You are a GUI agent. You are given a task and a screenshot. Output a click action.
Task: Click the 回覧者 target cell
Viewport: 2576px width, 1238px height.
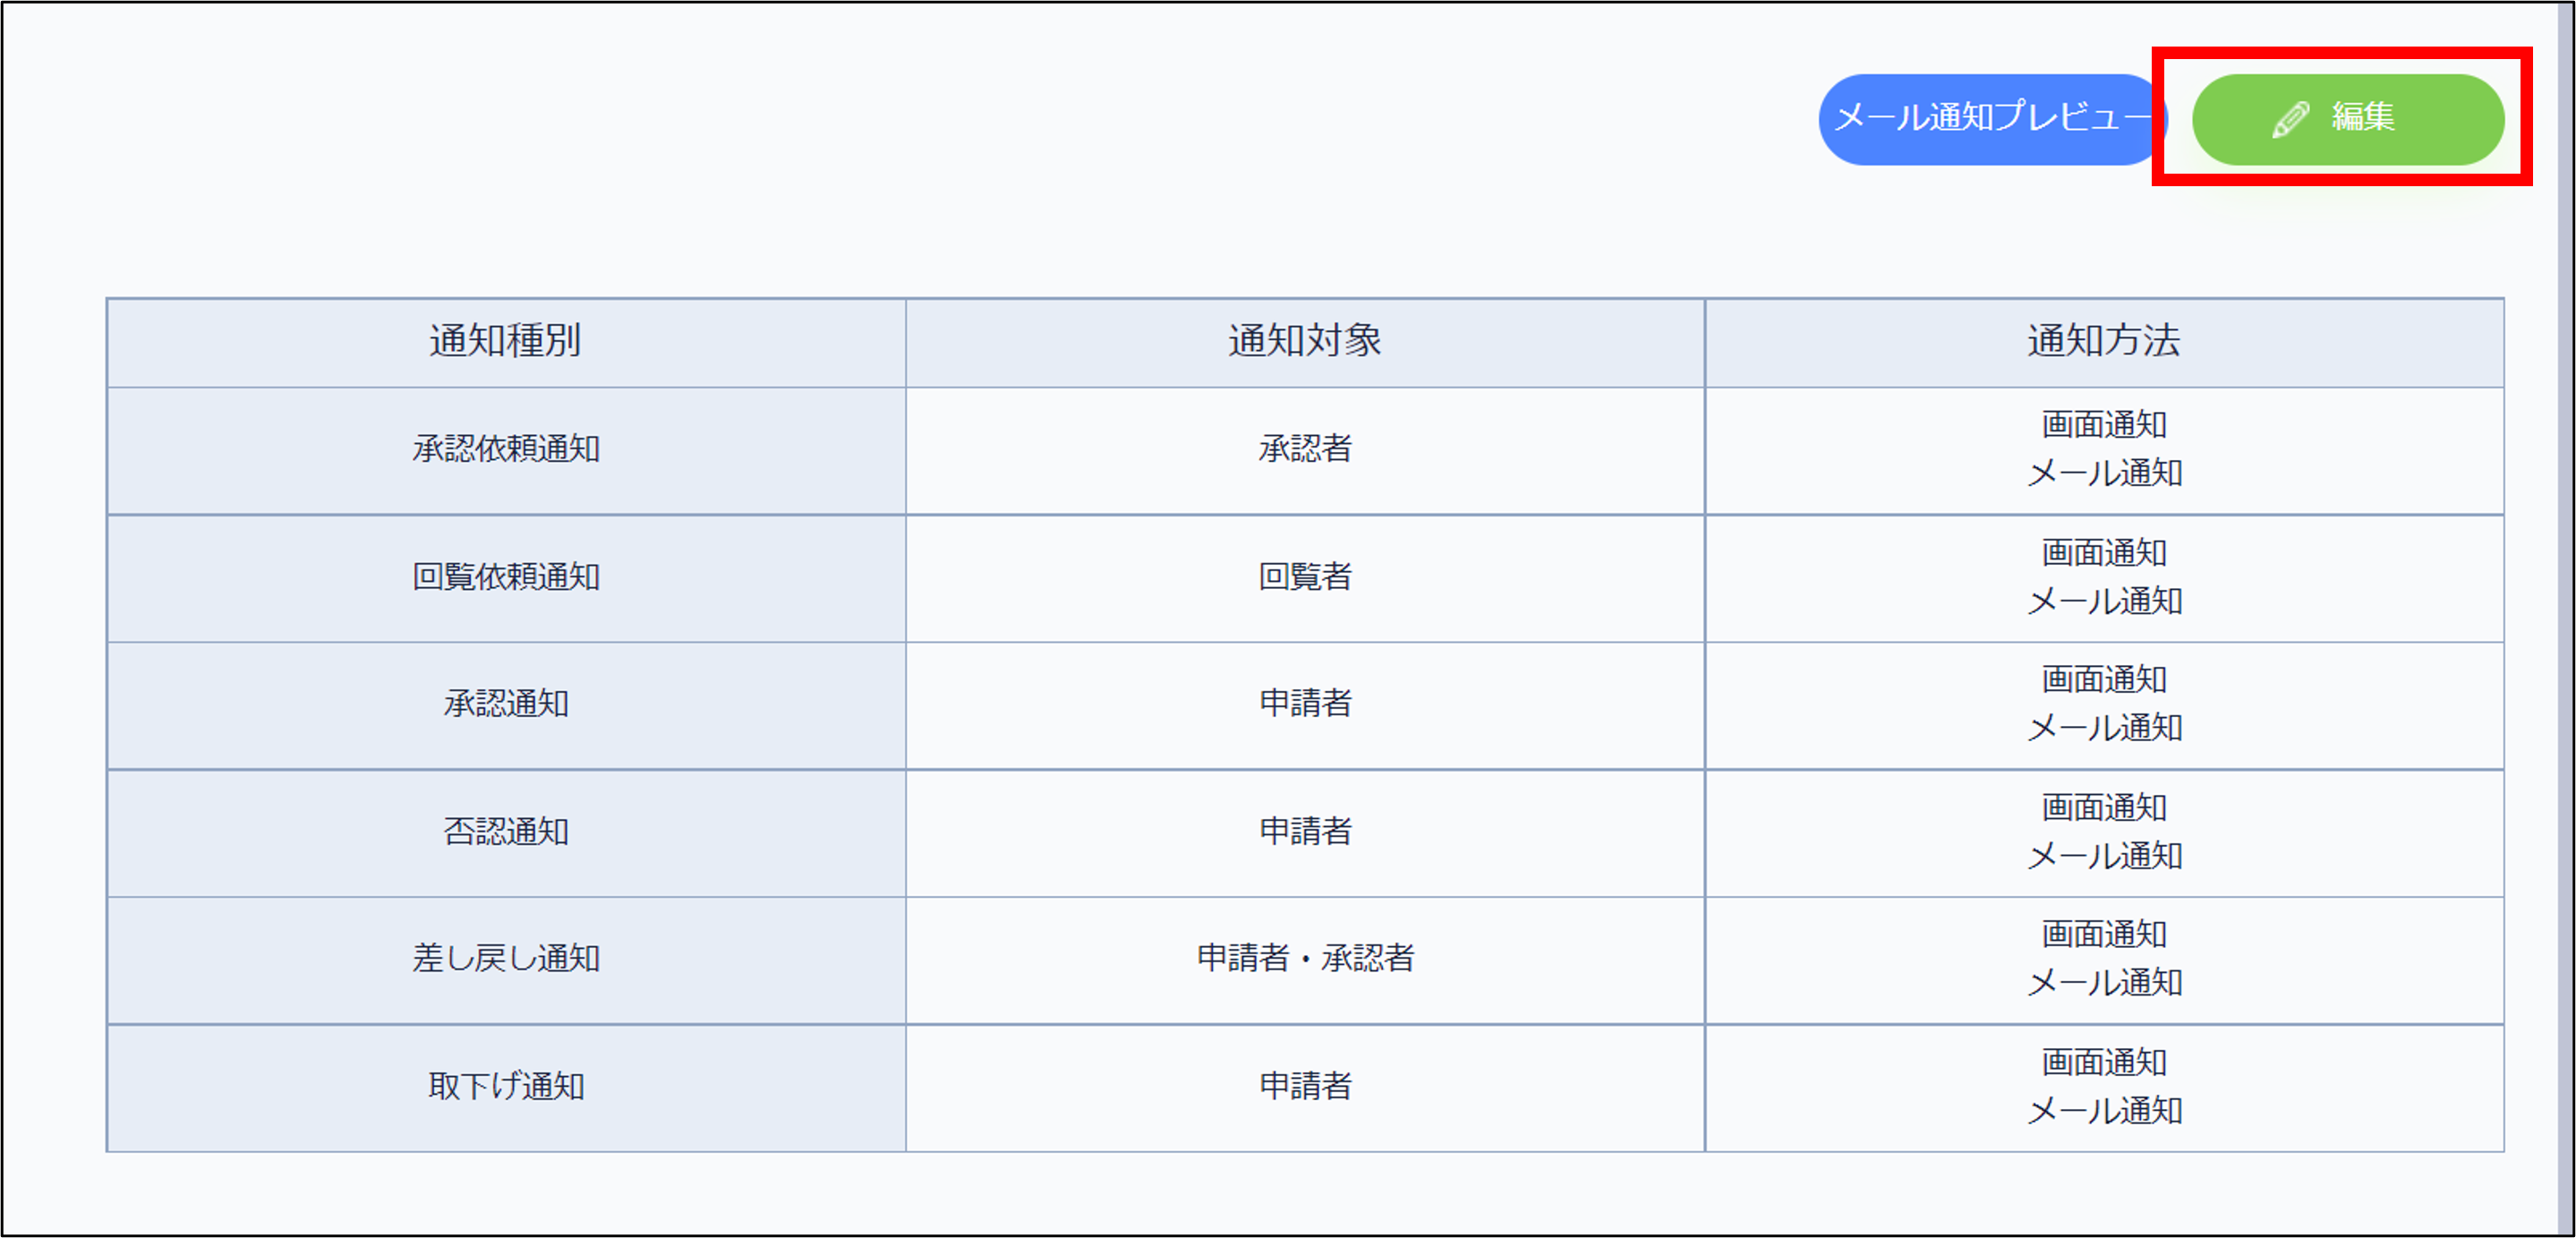[1304, 577]
